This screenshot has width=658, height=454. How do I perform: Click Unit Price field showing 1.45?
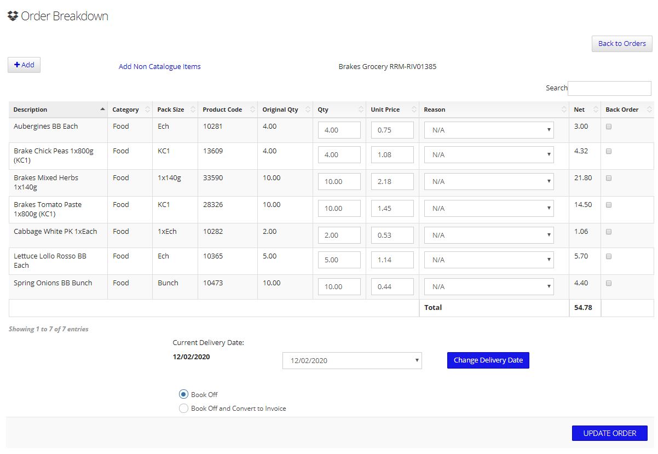[393, 209]
